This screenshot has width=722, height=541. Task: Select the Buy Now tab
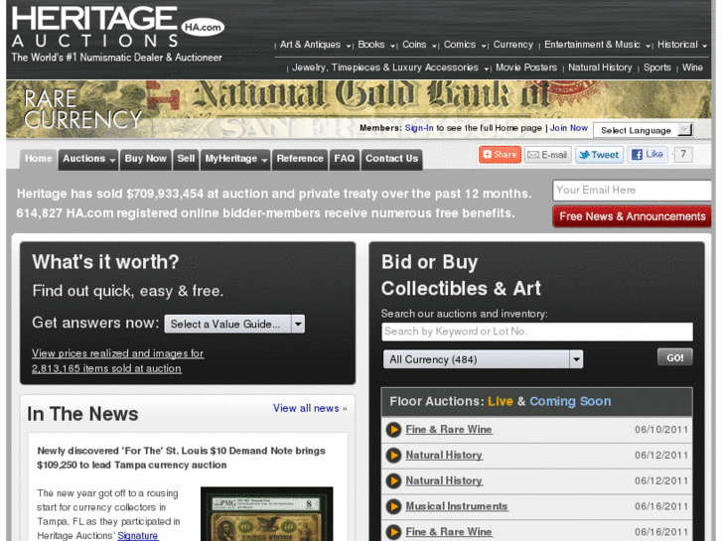click(146, 159)
